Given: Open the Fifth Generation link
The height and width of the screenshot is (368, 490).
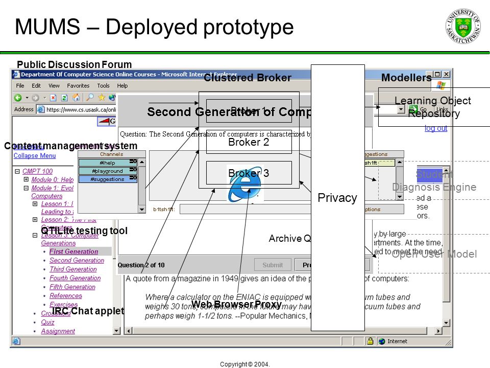Looking at the screenshot, I should [x=72, y=287].
